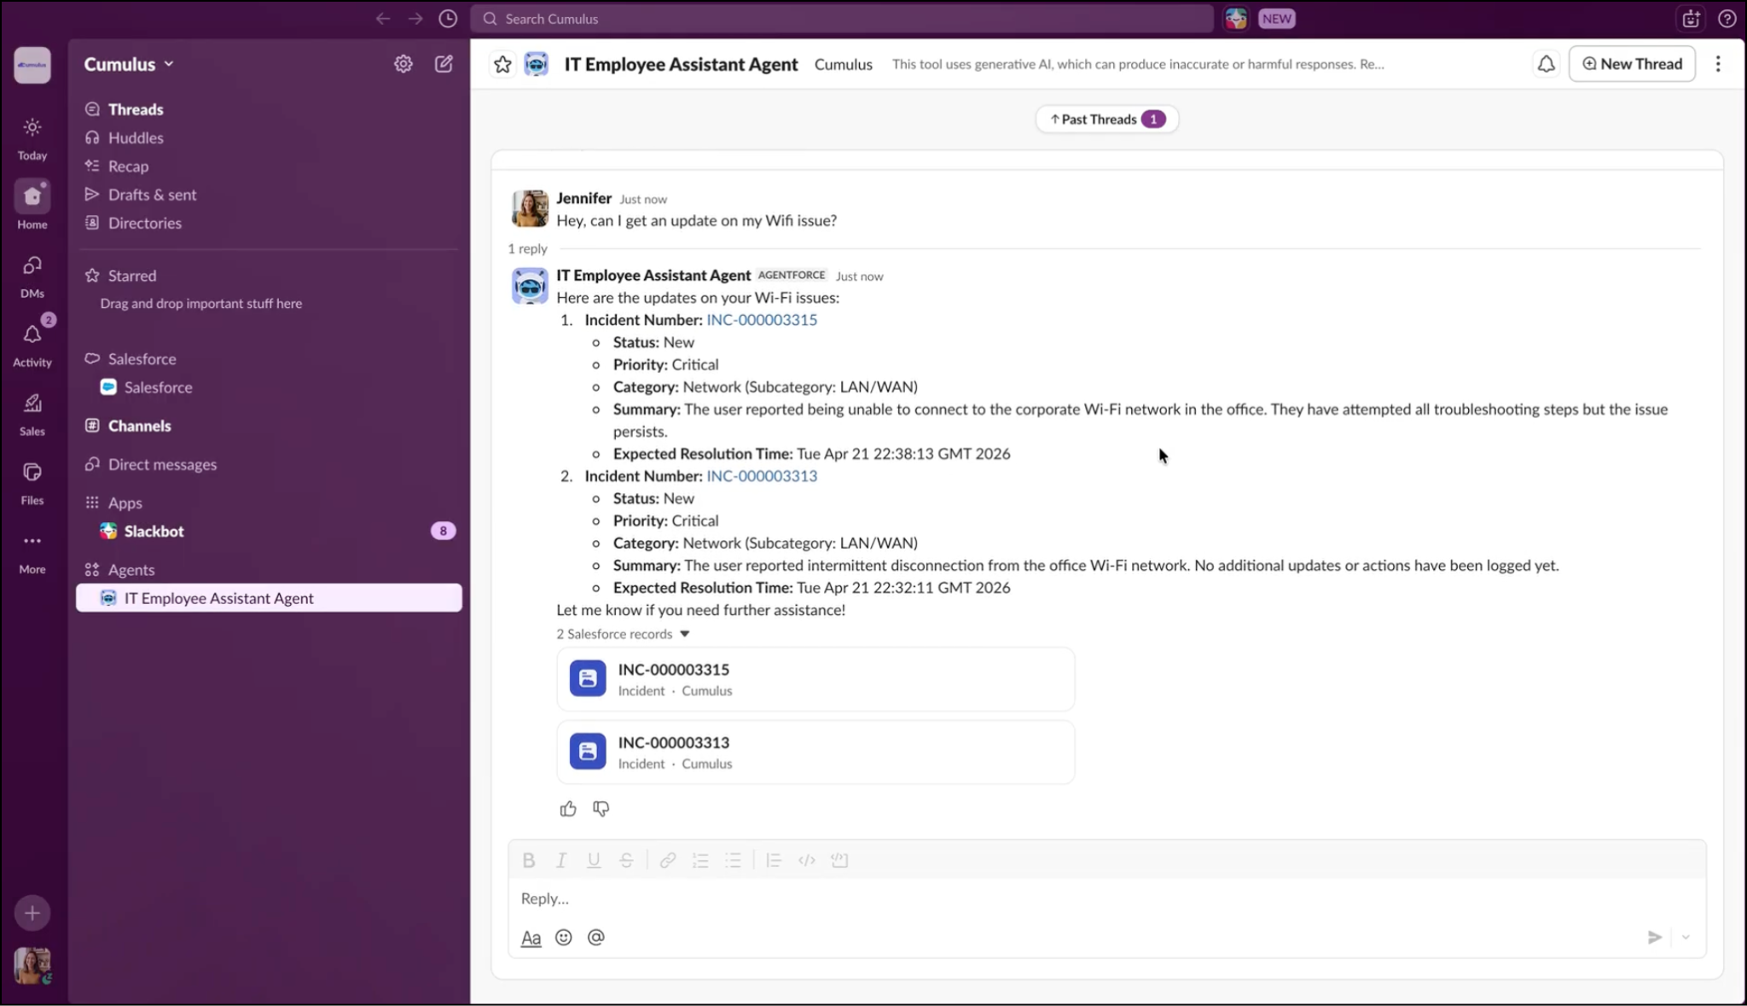
Task: Open the header more options menu
Action: point(1718,64)
